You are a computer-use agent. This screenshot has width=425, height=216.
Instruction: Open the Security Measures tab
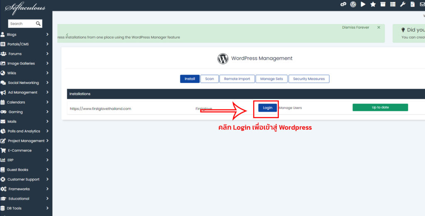point(309,79)
